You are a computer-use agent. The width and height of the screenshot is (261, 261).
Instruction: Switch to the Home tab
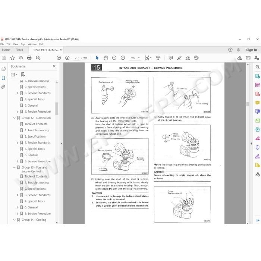(6, 50)
